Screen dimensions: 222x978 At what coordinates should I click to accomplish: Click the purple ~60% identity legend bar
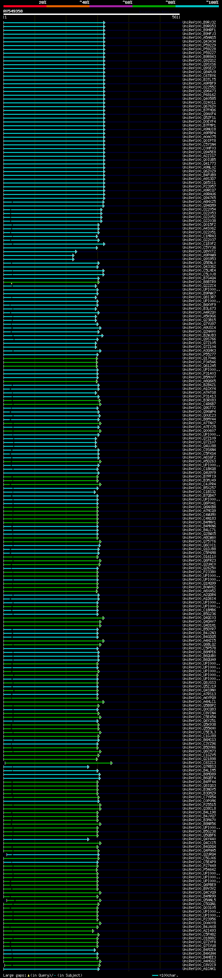(x=111, y=7)
